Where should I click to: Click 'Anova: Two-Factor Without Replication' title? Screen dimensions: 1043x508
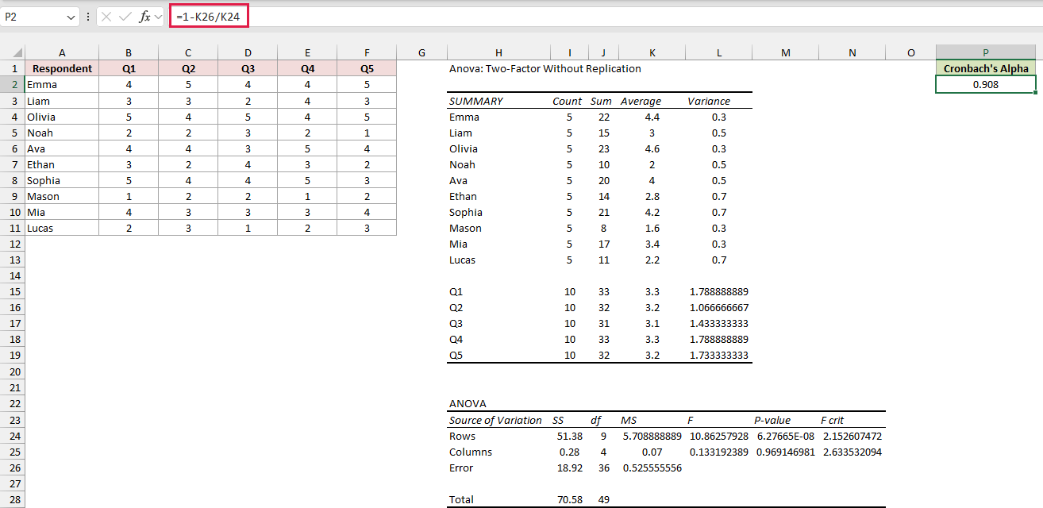pyautogui.click(x=545, y=68)
